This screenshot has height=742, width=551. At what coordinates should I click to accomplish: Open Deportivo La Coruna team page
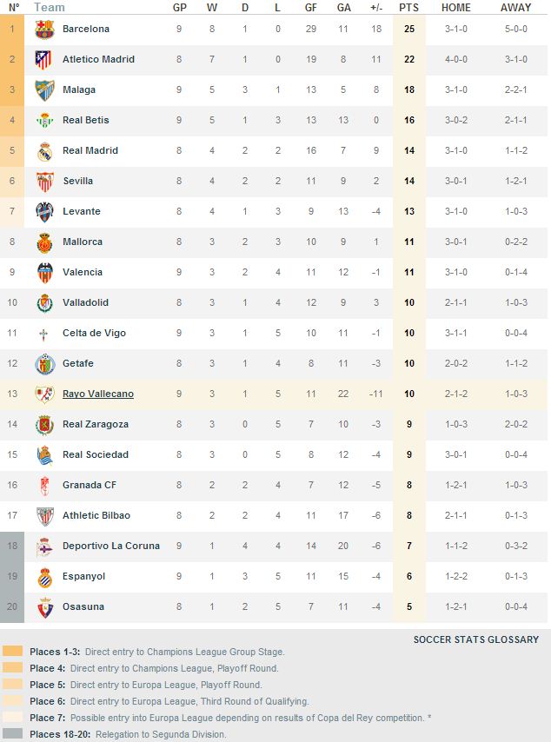111,546
